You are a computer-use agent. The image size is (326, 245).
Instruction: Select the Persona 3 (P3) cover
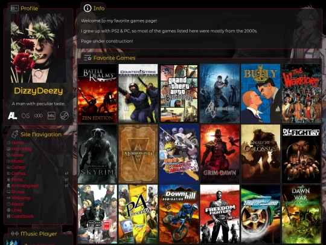click(97, 214)
